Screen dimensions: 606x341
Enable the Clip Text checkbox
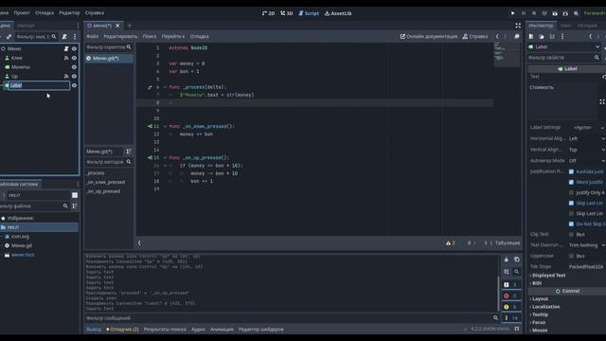(x=571, y=234)
